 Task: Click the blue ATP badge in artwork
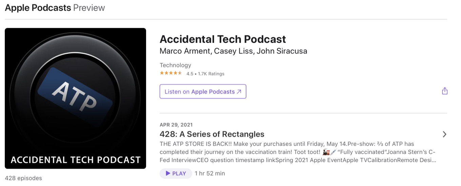coord(75,93)
